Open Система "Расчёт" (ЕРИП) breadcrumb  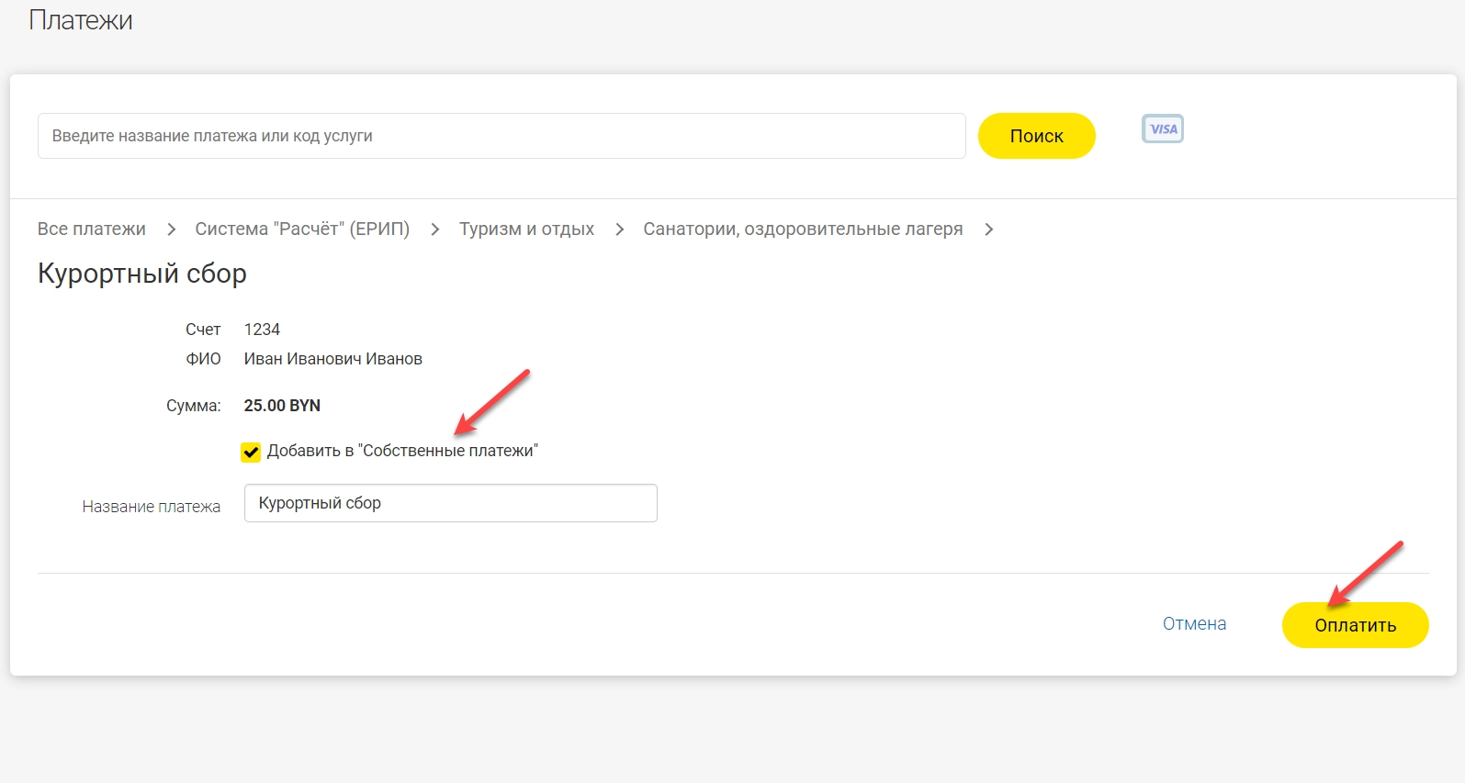tap(302, 229)
